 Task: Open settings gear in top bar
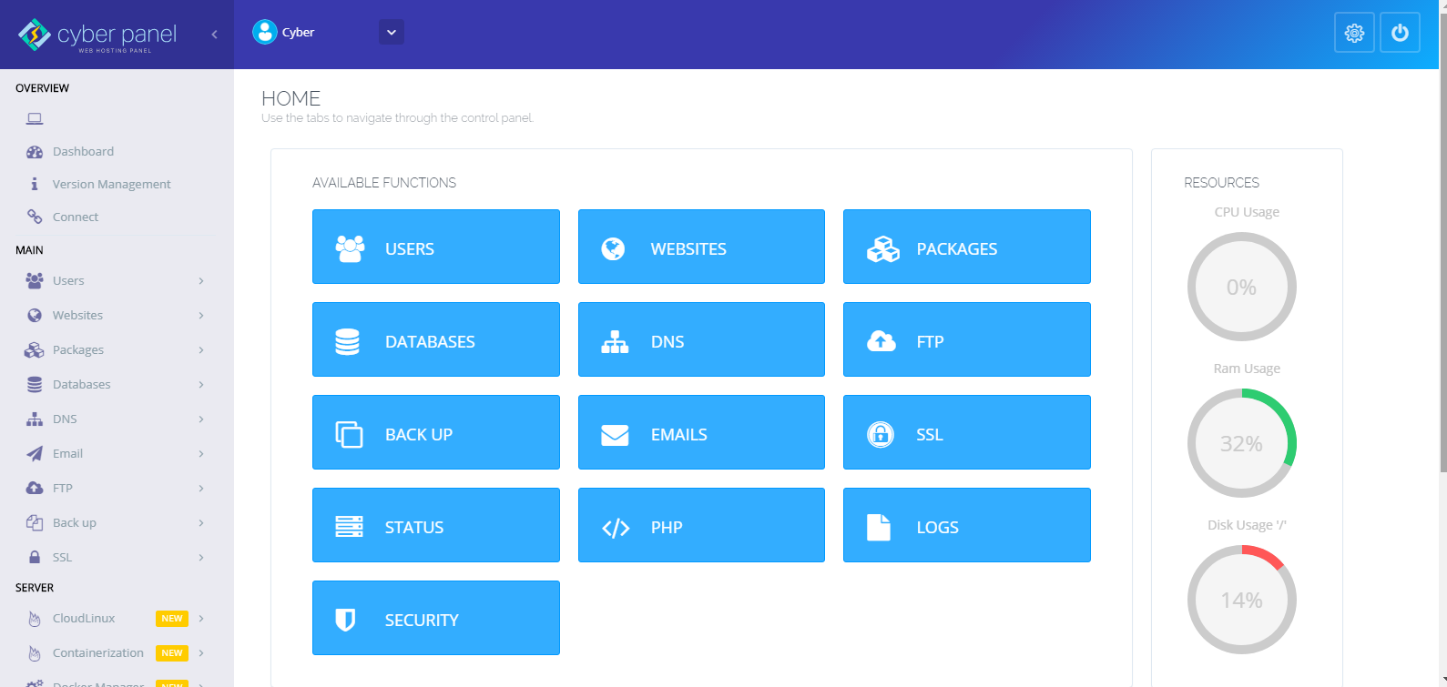1354,33
